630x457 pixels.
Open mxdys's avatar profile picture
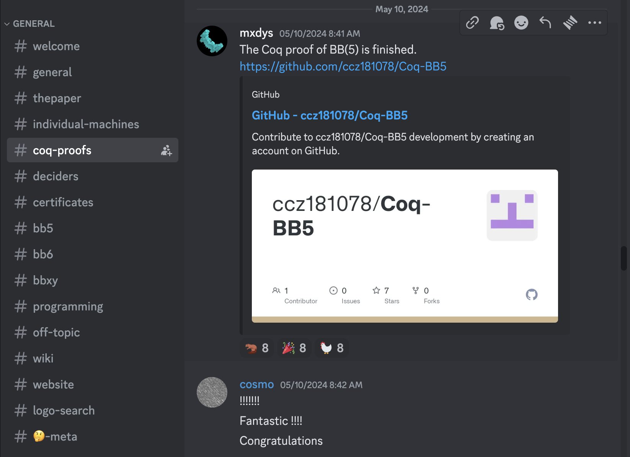[212, 41]
